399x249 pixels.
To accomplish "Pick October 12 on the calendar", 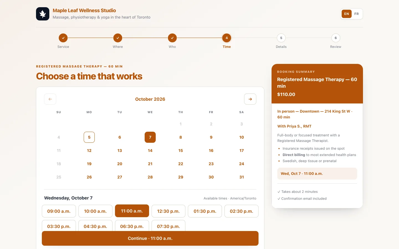I will tap(89, 151).
